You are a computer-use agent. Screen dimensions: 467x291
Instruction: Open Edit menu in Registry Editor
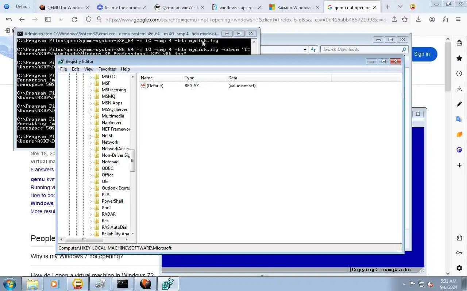76,69
